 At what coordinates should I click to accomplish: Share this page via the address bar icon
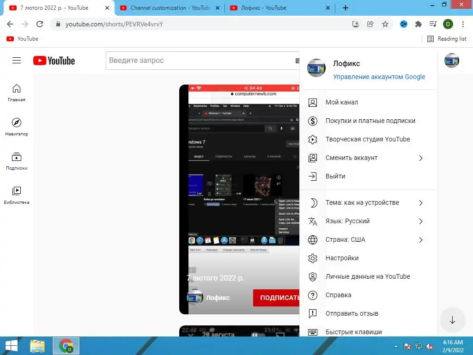(x=370, y=24)
